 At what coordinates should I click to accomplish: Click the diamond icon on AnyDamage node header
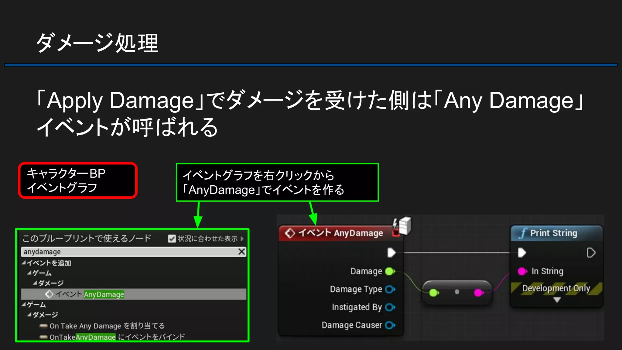290,233
